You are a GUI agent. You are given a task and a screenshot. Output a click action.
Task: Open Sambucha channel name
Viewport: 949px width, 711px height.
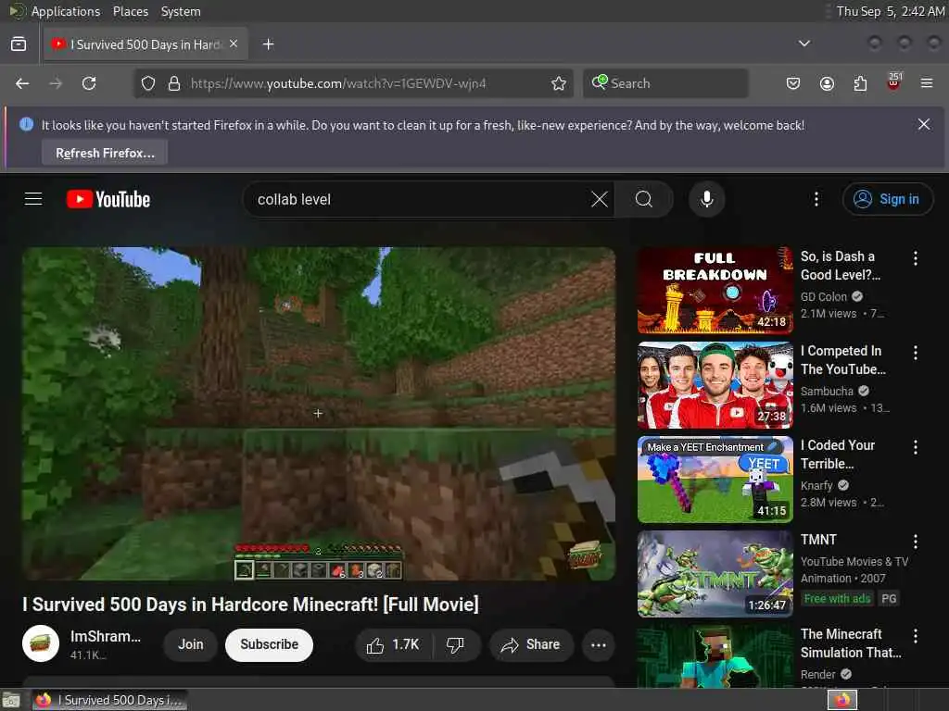[827, 392]
